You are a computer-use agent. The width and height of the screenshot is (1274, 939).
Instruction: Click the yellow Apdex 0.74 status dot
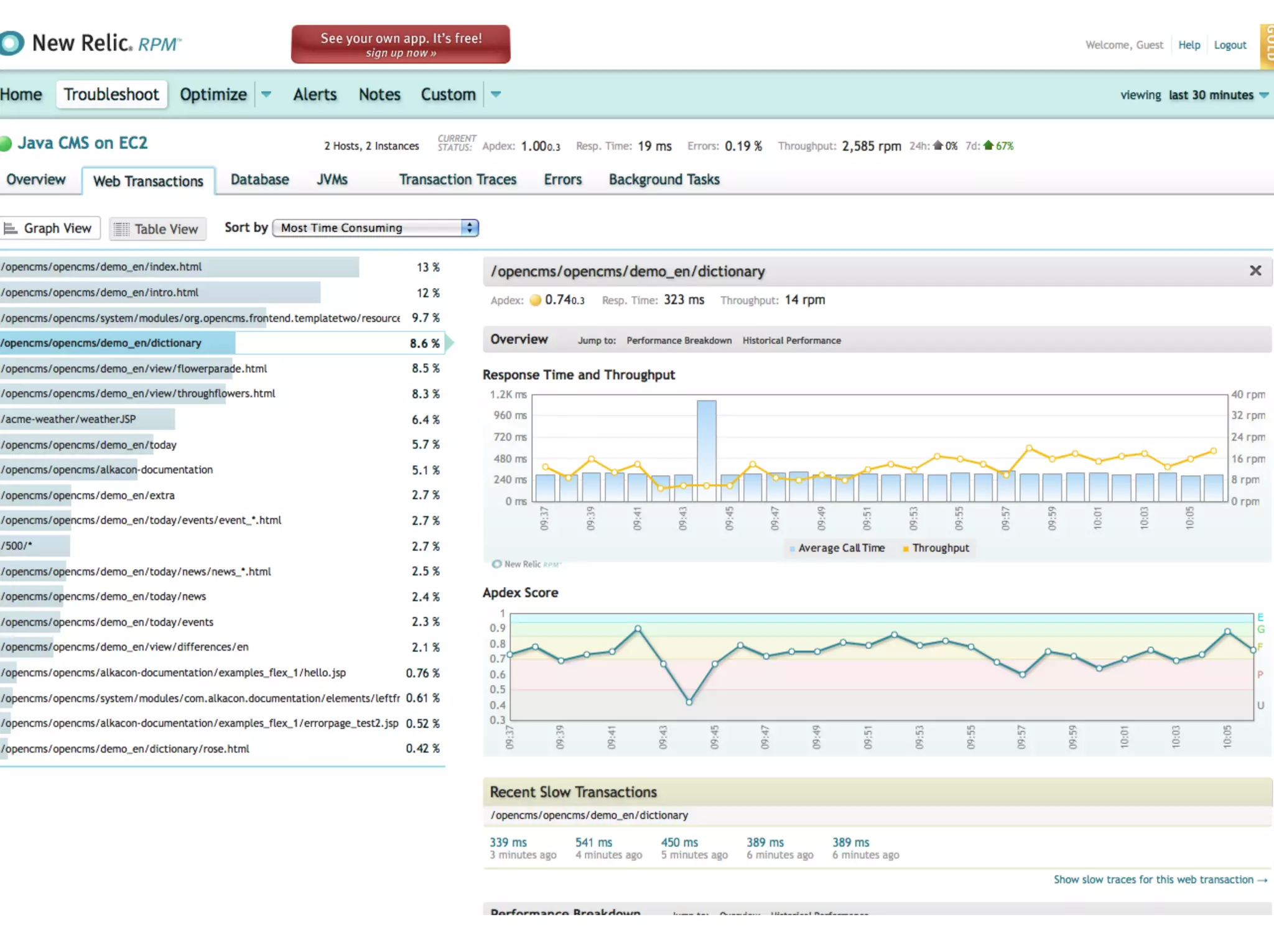click(x=535, y=300)
